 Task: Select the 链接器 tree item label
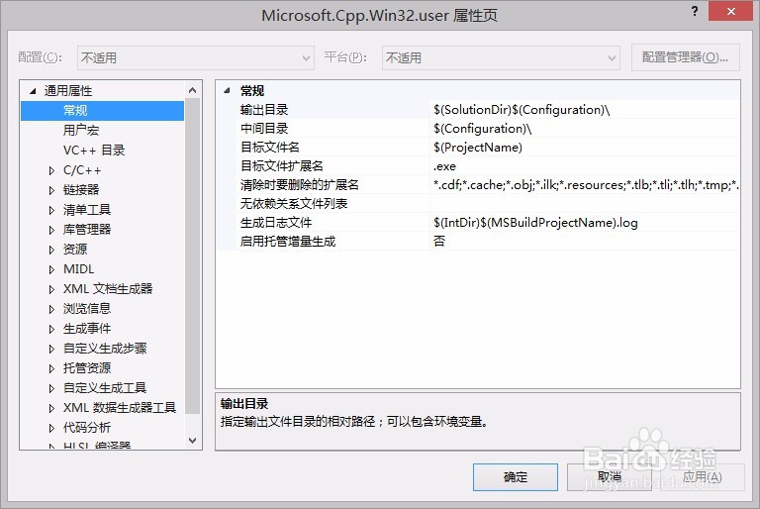point(81,190)
